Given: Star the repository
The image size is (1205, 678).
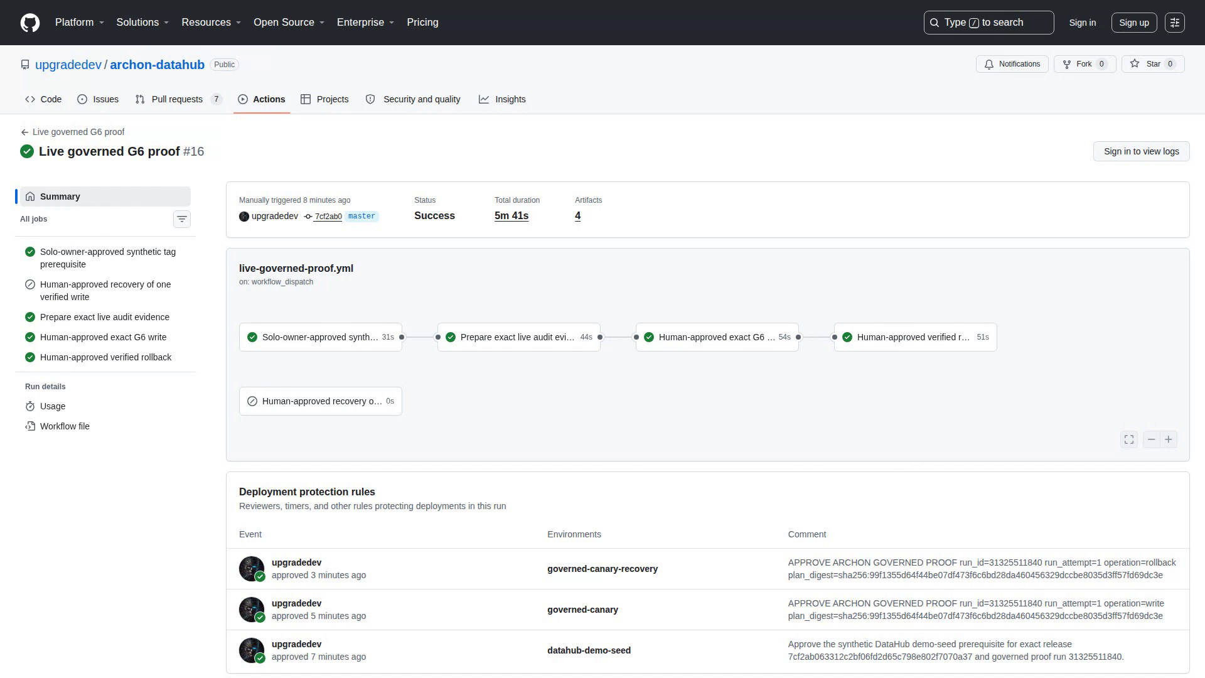Looking at the screenshot, I should 1153,64.
